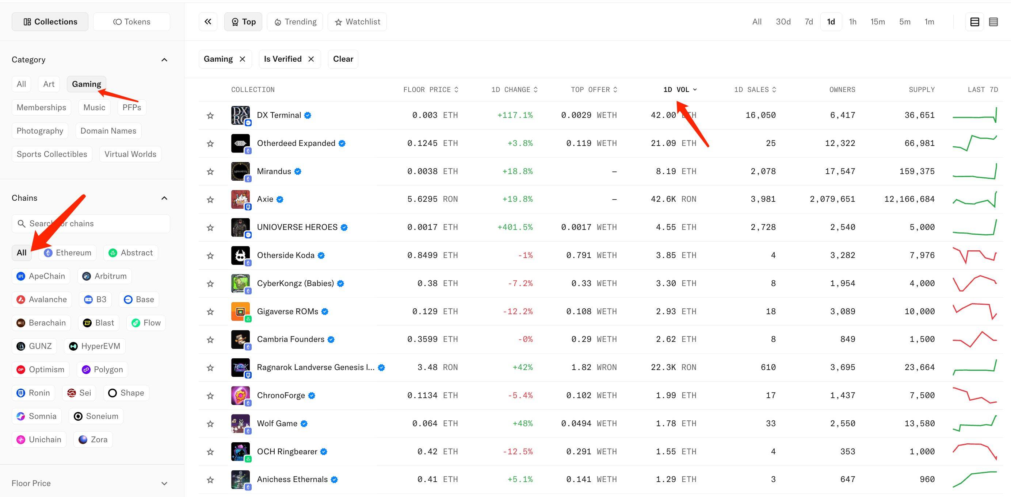Collapse the Category section
Viewport: 1011px width, 497px height.
(164, 59)
